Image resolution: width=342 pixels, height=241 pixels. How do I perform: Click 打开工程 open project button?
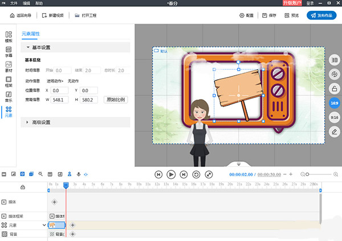[x=85, y=15]
